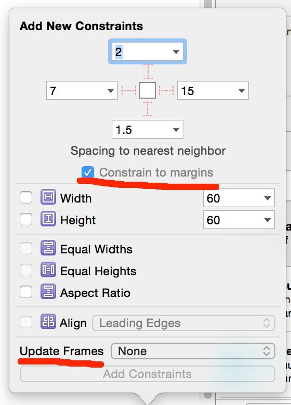Open the top spacing value dropdown arrow
Image resolution: width=291 pixels, height=405 pixels.
point(176,51)
